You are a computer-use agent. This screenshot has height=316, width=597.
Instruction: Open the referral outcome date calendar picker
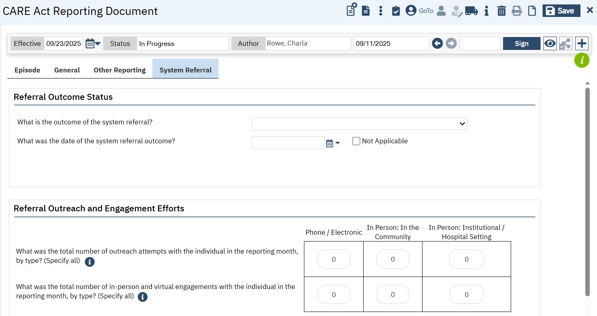(x=333, y=143)
